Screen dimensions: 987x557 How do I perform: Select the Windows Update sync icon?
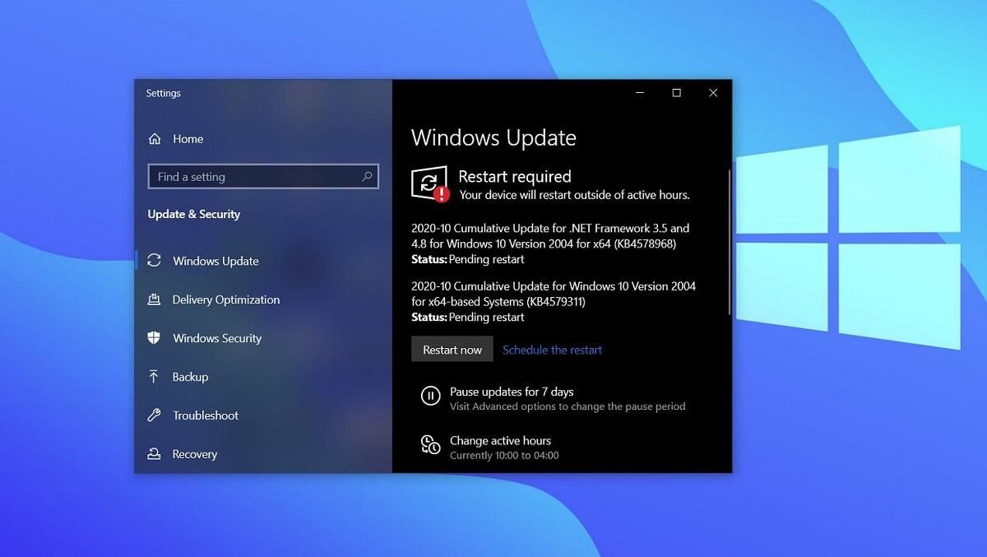click(x=155, y=261)
